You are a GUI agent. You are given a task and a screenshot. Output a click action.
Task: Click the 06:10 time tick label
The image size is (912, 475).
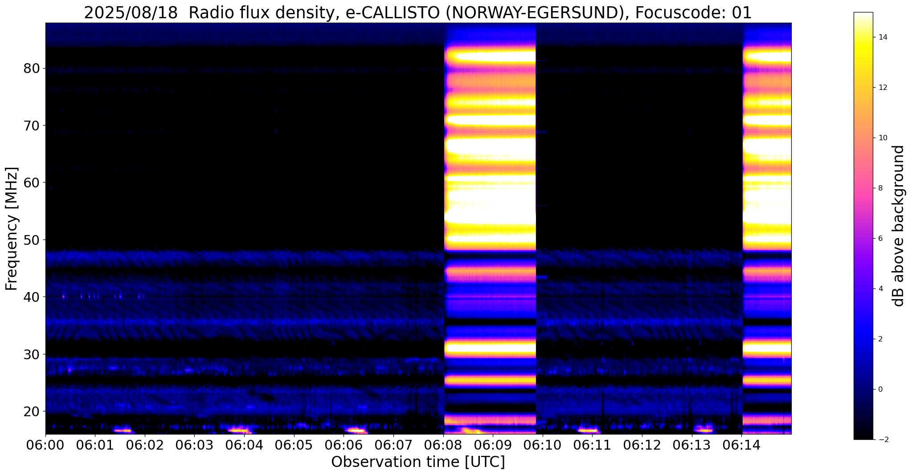(x=543, y=445)
